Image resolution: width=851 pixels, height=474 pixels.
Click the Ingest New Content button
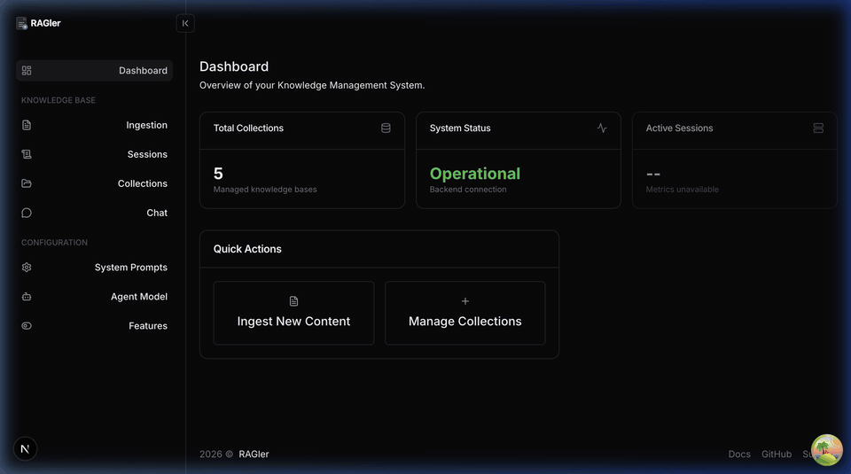pyautogui.click(x=293, y=313)
